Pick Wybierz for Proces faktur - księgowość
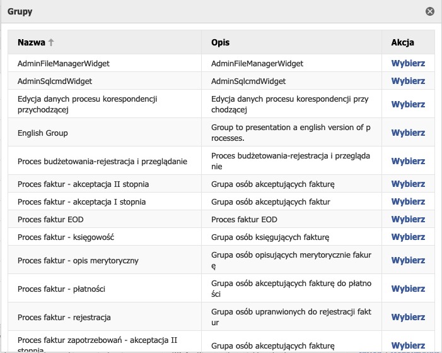Viewport: 442px width, 353px height. (x=408, y=237)
